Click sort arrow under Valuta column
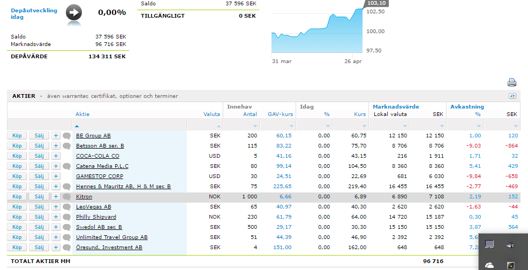528x270 pixels. coord(218,126)
